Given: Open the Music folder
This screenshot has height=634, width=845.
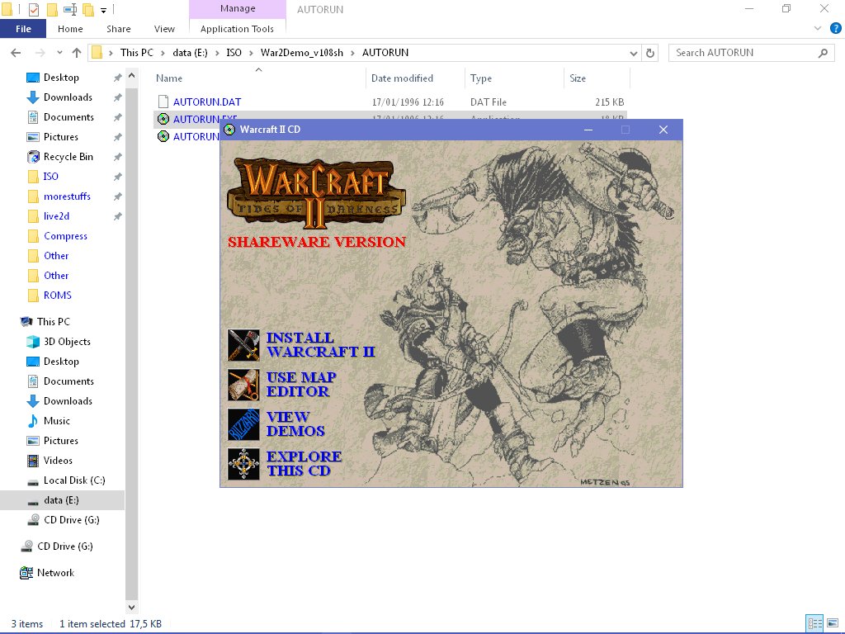Looking at the screenshot, I should coord(57,421).
